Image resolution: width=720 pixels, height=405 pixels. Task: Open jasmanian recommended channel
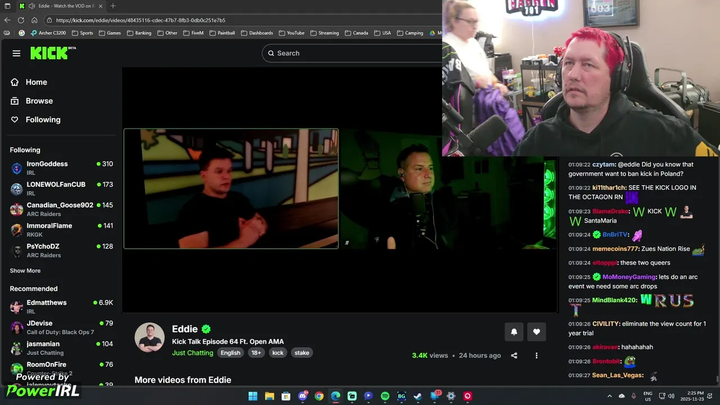point(61,348)
